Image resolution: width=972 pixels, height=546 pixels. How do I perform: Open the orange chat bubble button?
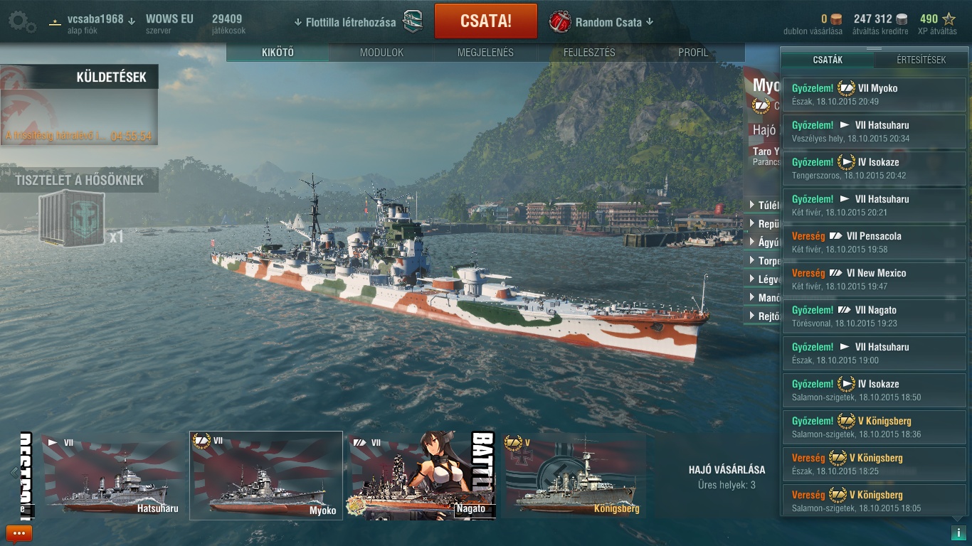pos(19,533)
